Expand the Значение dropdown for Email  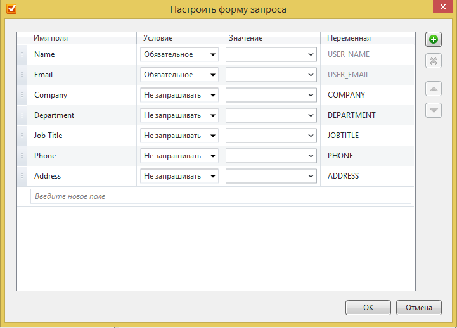coord(271,75)
